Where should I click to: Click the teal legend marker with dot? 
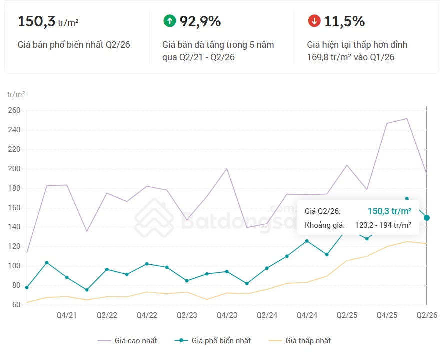181,340
